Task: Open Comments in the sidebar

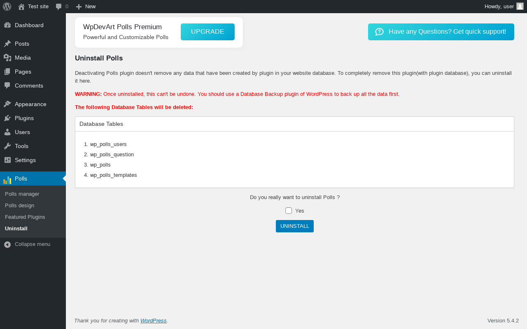Action: 33,86
